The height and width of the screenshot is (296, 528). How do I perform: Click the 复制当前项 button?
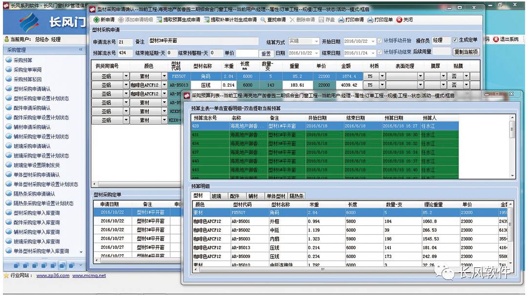(x=466, y=52)
